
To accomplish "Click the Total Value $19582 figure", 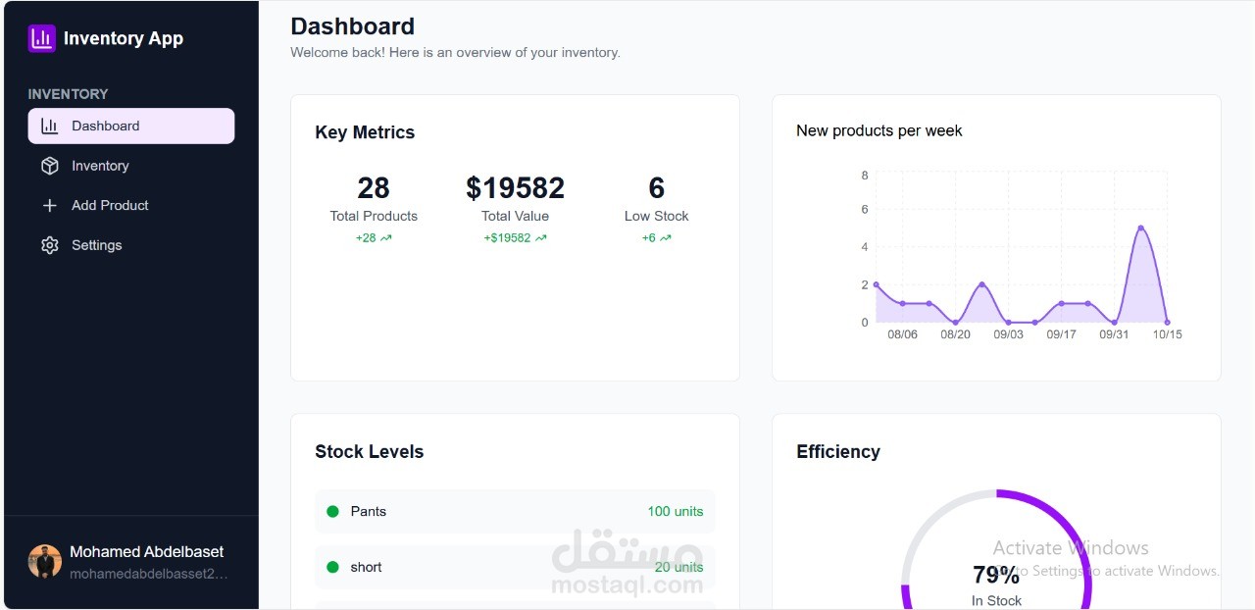I will (515, 187).
